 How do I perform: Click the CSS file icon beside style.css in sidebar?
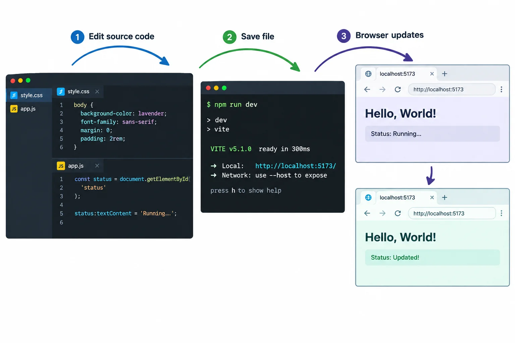[x=14, y=95]
